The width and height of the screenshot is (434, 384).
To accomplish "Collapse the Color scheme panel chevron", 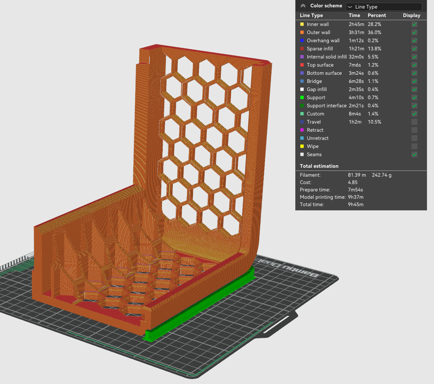I will pyautogui.click(x=303, y=6).
